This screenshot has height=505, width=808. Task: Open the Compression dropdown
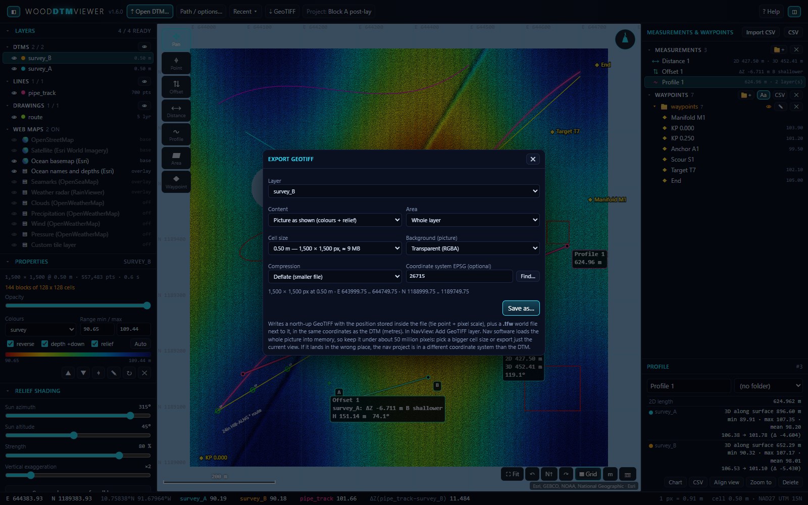pyautogui.click(x=335, y=277)
